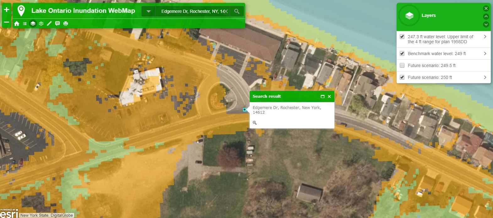Open the search source dropdown arrow
The height and width of the screenshot is (218, 493).
point(149,11)
